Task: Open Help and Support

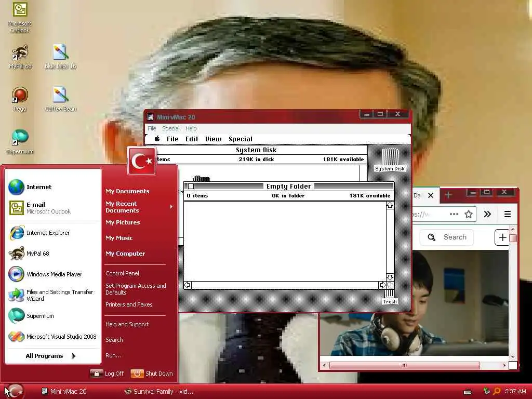Action: click(x=127, y=324)
